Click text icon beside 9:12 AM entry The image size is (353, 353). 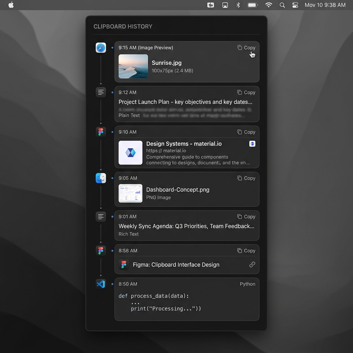coord(101,92)
